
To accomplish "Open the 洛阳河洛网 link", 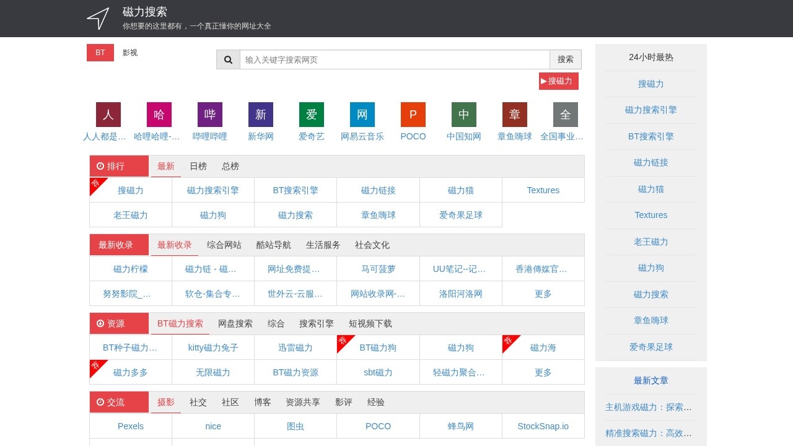I will coord(461,294).
